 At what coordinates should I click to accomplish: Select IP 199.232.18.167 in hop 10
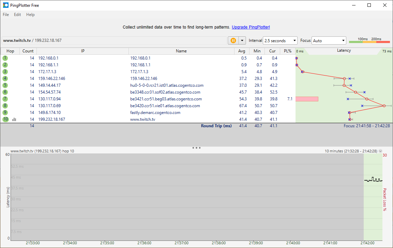pos(51,119)
